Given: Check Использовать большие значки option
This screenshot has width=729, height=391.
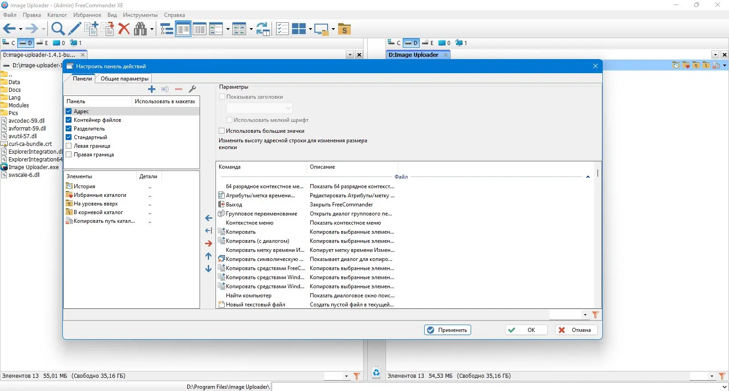Looking at the screenshot, I should click(x=222, y=131).
